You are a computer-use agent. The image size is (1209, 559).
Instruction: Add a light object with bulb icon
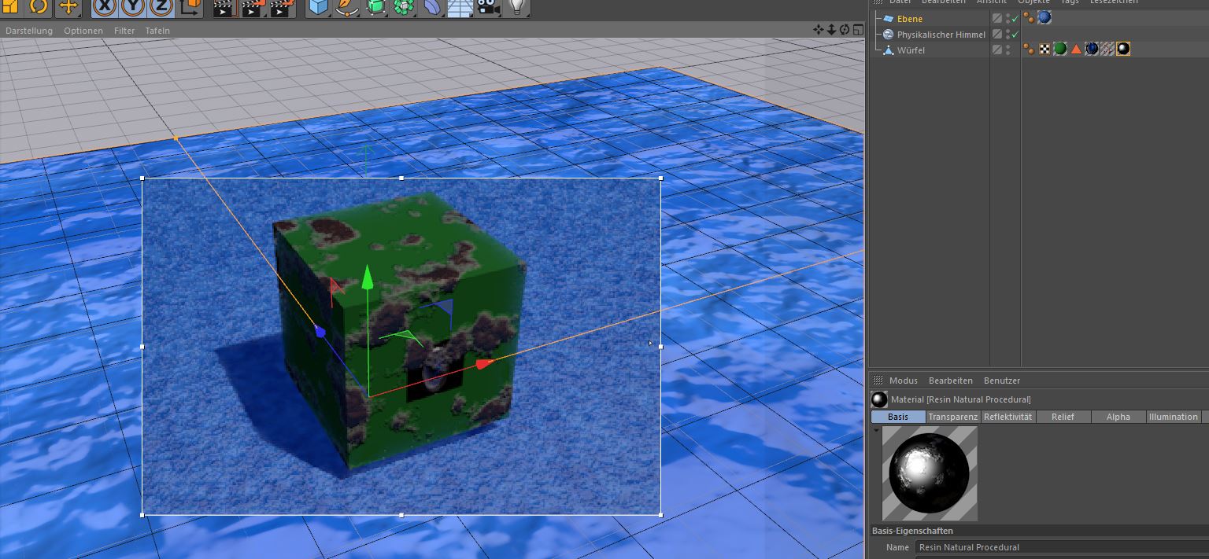point(516,7)
